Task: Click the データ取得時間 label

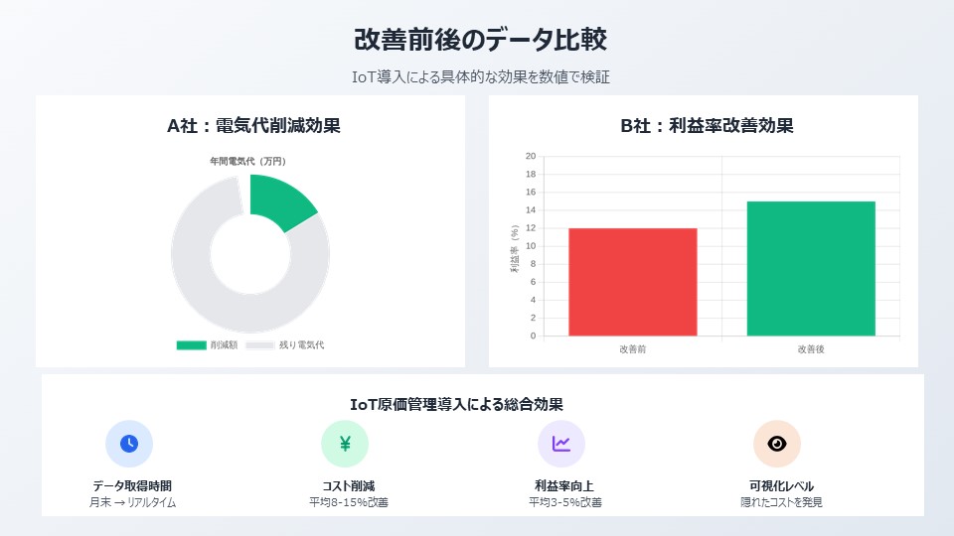Action: click(x=132, y=485)
